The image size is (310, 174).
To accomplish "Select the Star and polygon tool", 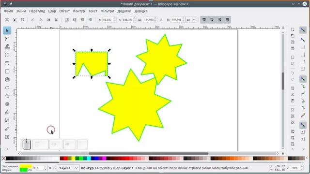I will point(7,96).
